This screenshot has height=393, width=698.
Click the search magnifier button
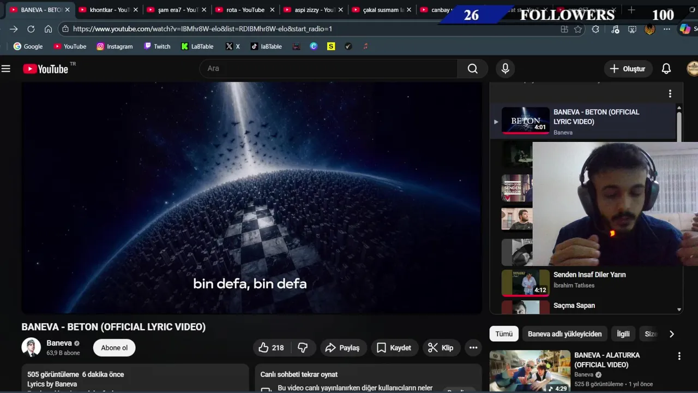[x=472, y=68]
